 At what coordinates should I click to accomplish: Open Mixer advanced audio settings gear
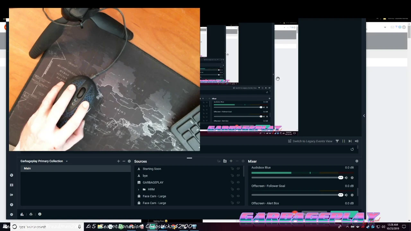[357, 161]
